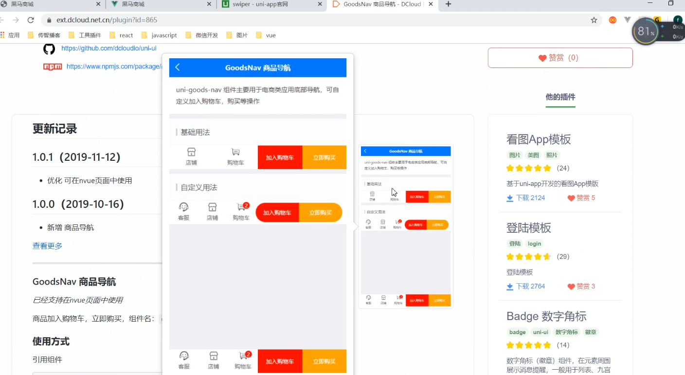Image resolution: width=685 pixels, height=375 pixels.
Task: Click the Vue devtools extension icon
Action: tap(628, 20)
